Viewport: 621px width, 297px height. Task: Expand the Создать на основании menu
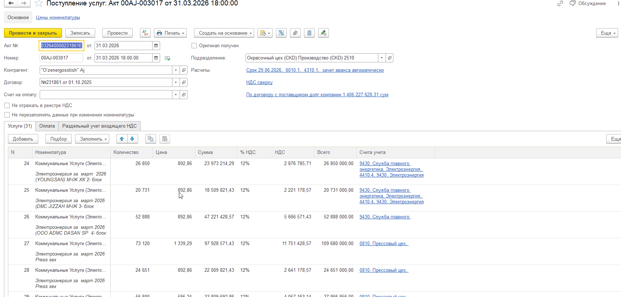224,33
